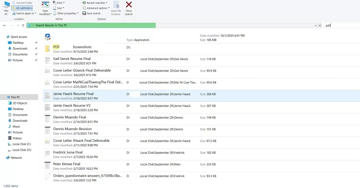Open Local Disk (D:) in the sidebar
Screen dimensions: 360x188
21,150
